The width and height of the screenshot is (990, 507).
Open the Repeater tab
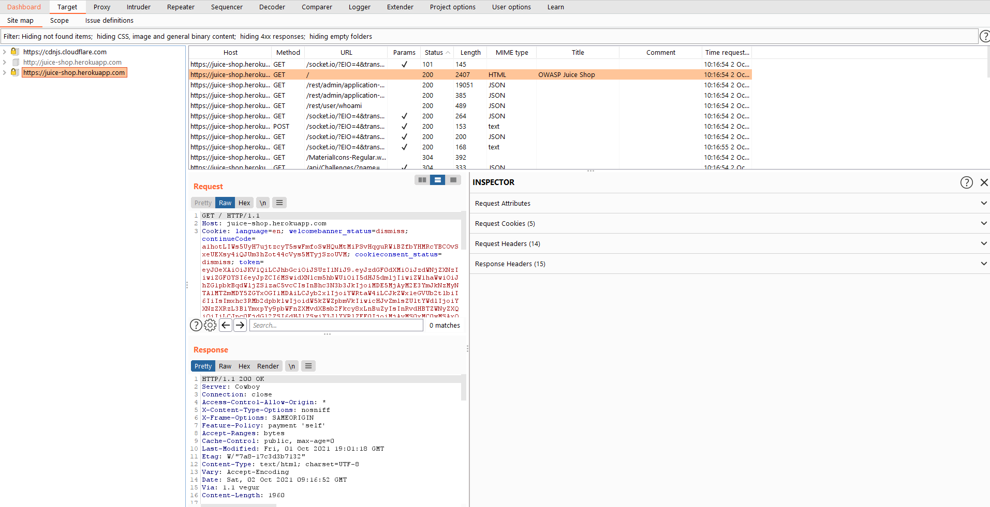tap(181, 7)
